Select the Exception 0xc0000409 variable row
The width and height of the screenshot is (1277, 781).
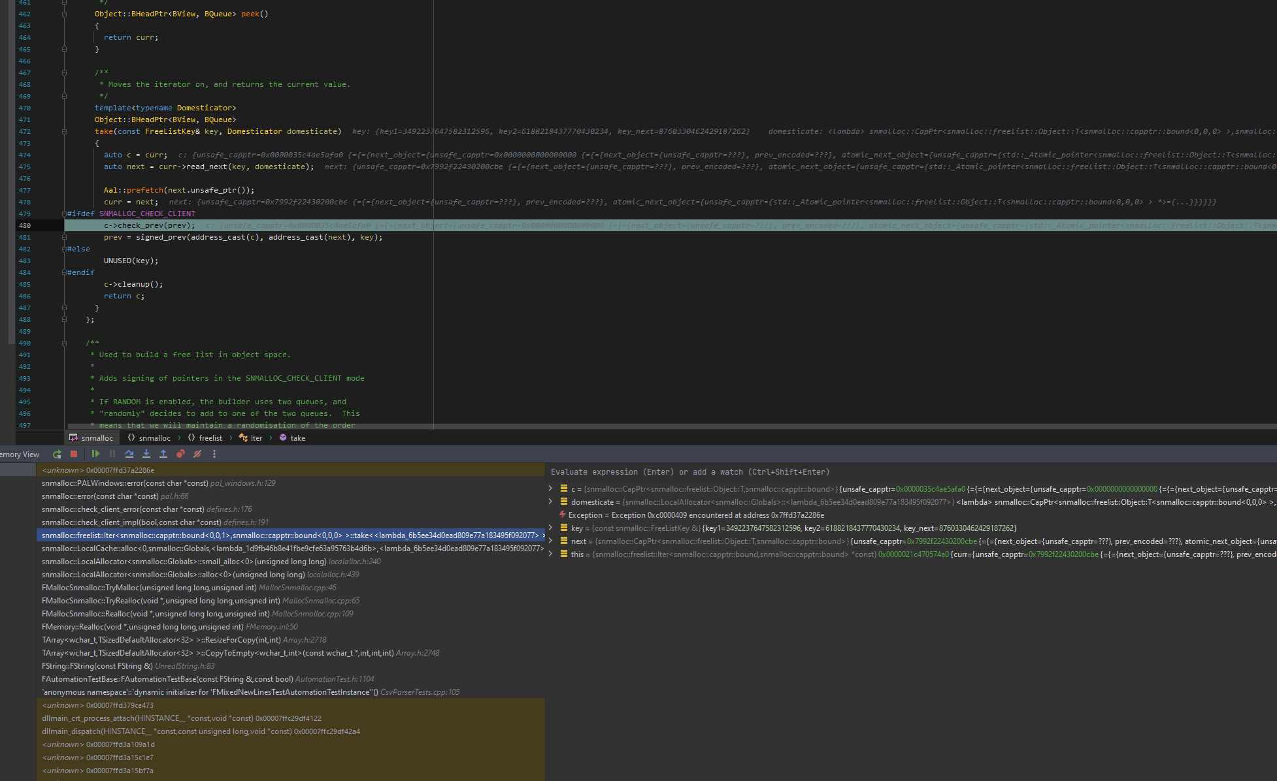pos(911,515)
